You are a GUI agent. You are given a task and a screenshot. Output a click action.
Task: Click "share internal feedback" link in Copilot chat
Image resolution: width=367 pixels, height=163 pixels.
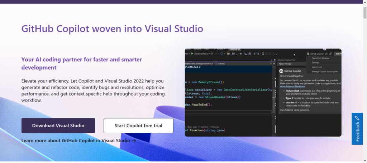click(292, 86)
